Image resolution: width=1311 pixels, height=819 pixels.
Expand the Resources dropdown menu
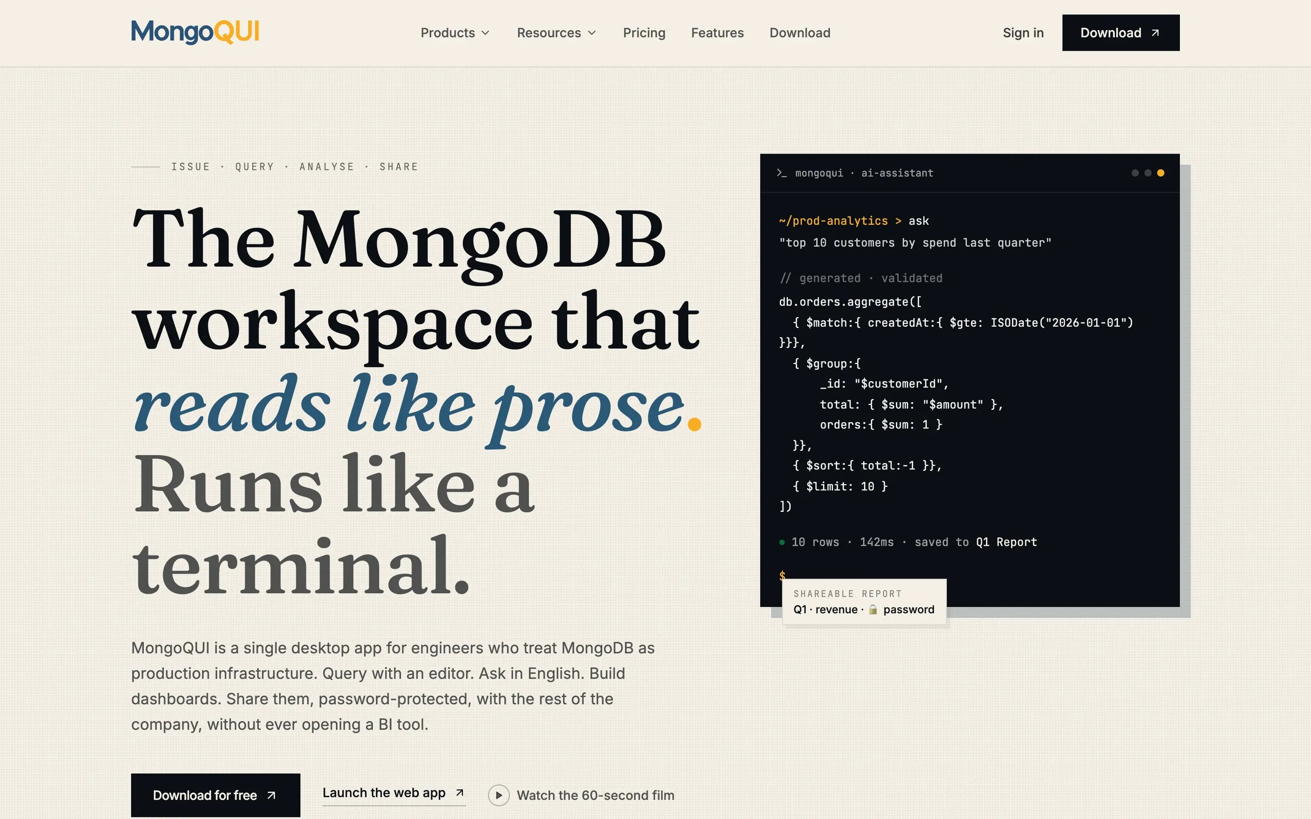pyautogui.click(x=556, y=33)
